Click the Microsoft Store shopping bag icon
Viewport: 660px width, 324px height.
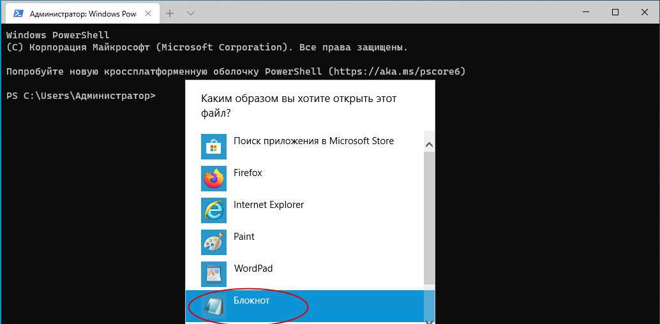click(x=214, y=147)
